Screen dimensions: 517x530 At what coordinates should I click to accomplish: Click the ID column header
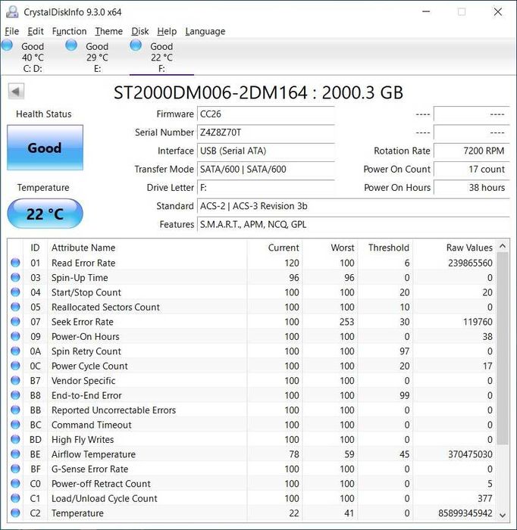click(x=35, y=248)
